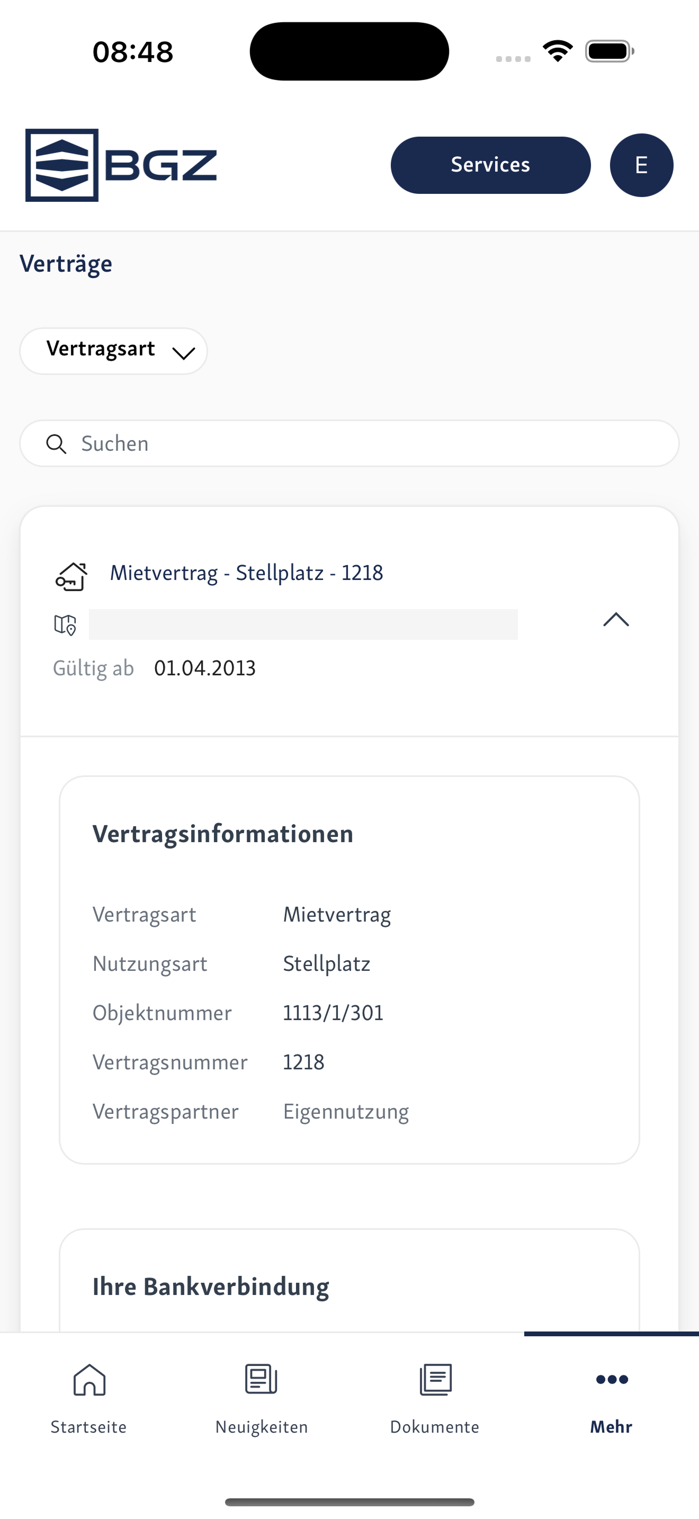Go to the Startseite tab
Viewport: 699px width, 1519px height.
[x=88, y=1399]
